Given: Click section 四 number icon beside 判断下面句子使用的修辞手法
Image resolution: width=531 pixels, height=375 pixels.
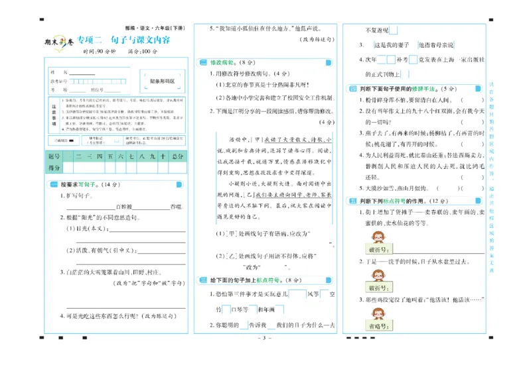Looking at the screenshot, I should click(353, 89).
